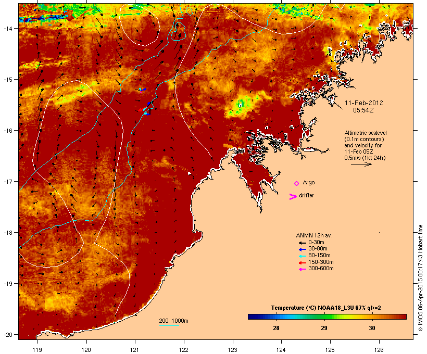Click the longitude axis label 126
The height and width of the screenshot is (354, 427).
[379, 350]
